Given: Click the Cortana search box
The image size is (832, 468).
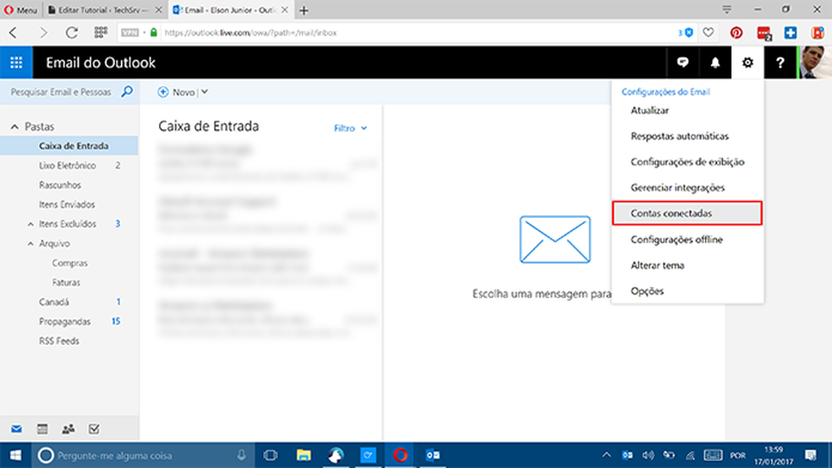Looking at the screenshot, I should [143, 455].
